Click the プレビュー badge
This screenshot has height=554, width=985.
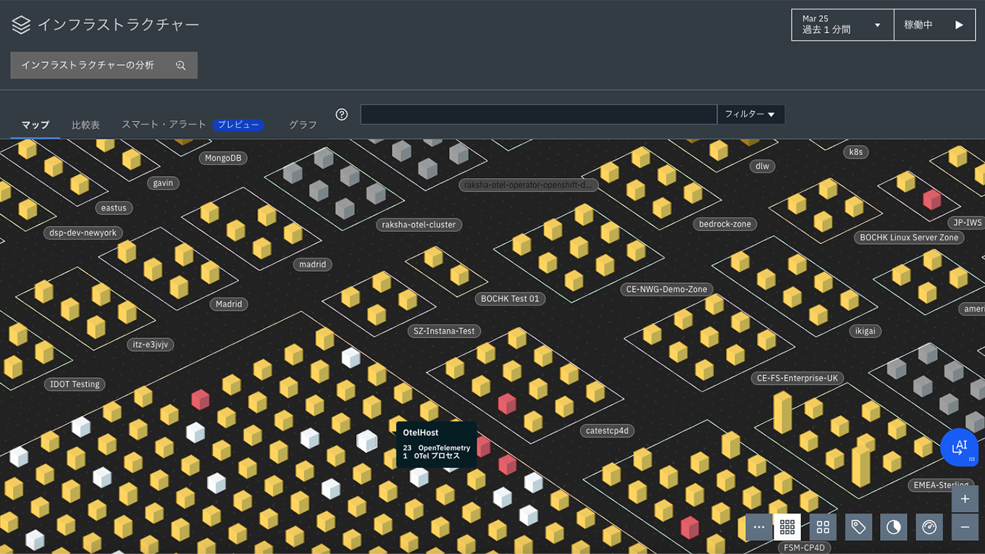(238, 125)
